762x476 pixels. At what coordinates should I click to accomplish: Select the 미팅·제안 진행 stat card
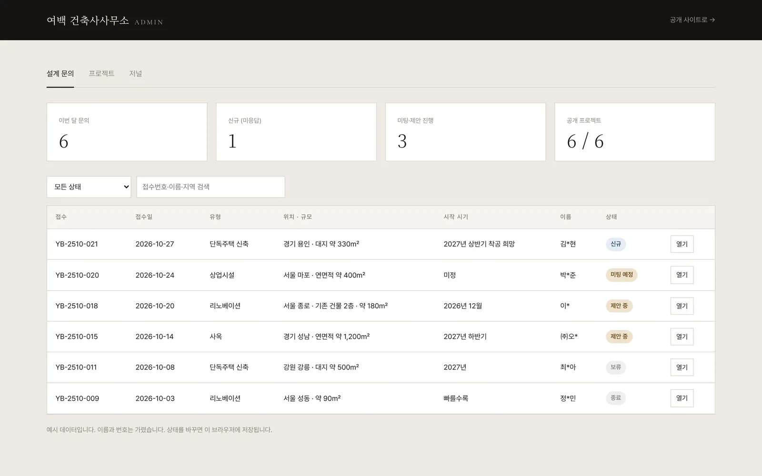pyautogui.click(x=465, y=132)
